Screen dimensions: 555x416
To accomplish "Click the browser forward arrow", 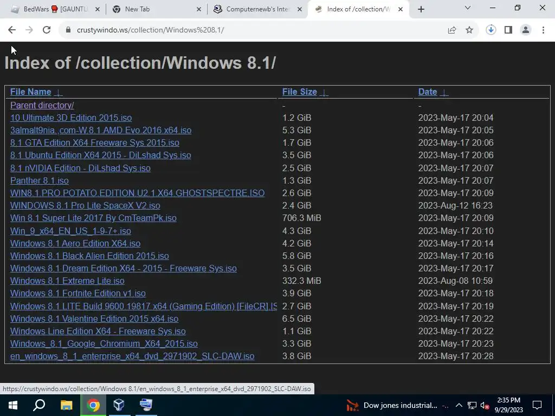I will (x=29, y=30).
